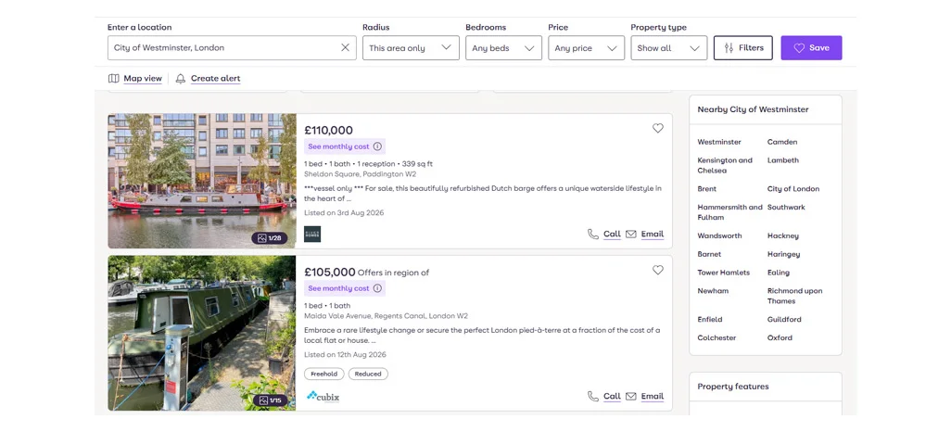This screenshot has width=951, height=432.
Task: Go to Hackney nearby area
Action: point(783,235)
